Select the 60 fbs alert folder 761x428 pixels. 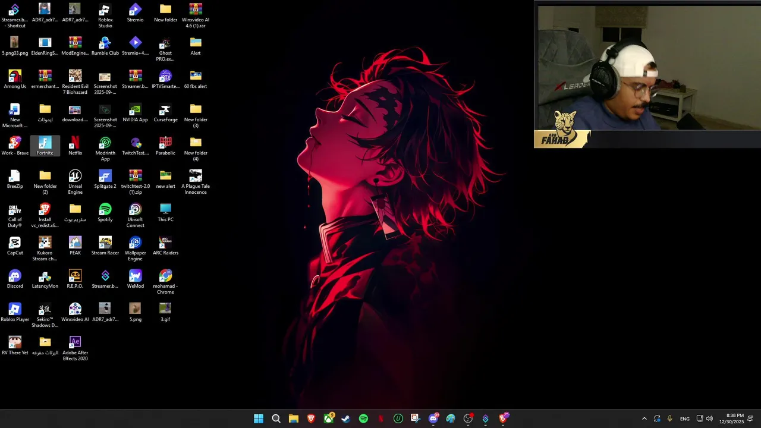[x=196, y=80]
